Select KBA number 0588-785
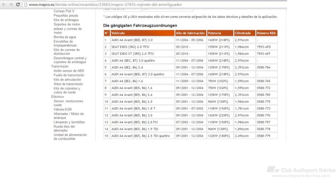The image size is (336, 178). click(x=263, y=95)
